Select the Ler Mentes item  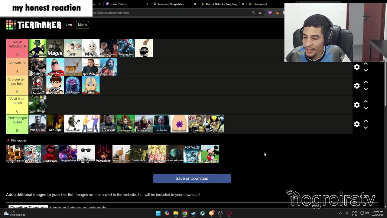coord(161,124)
